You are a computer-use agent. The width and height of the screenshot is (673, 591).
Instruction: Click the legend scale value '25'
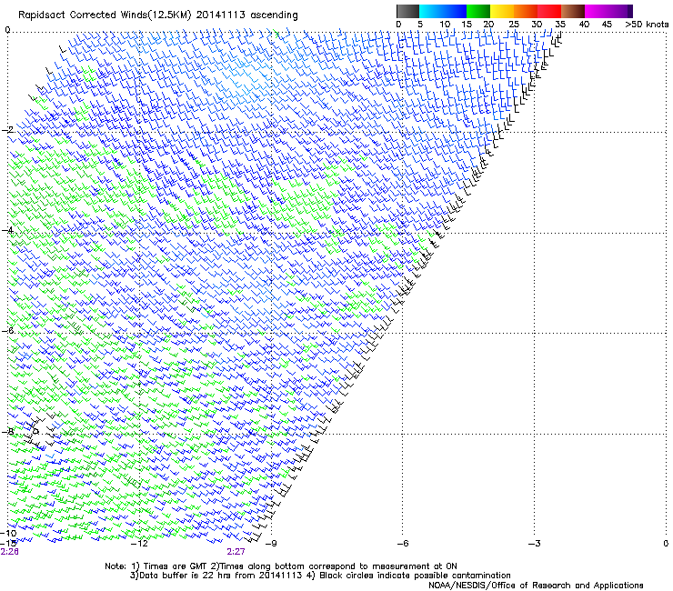[514, 25]
